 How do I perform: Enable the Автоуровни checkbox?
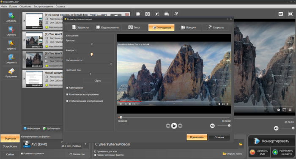click(x=67, y=88)
